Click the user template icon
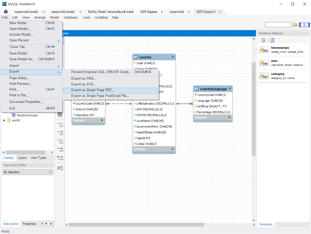 point(264,63)
